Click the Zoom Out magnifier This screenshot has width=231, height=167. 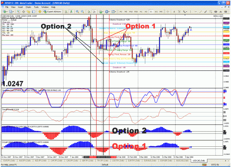coord(82,12)
